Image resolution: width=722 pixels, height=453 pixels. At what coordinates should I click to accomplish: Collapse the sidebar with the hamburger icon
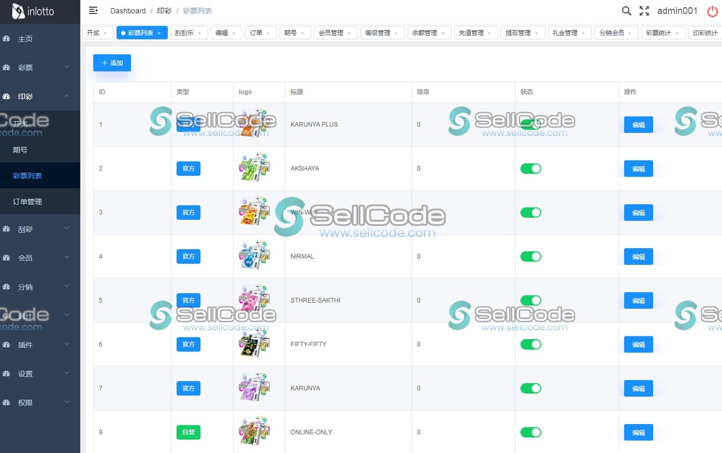93,10
